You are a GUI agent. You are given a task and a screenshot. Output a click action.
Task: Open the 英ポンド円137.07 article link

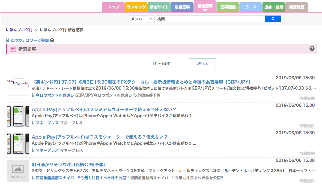tap(141, 82)
